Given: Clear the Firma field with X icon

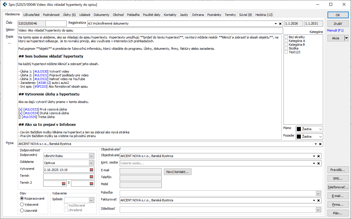Looking at the screenshot, I should coord(320,144).
